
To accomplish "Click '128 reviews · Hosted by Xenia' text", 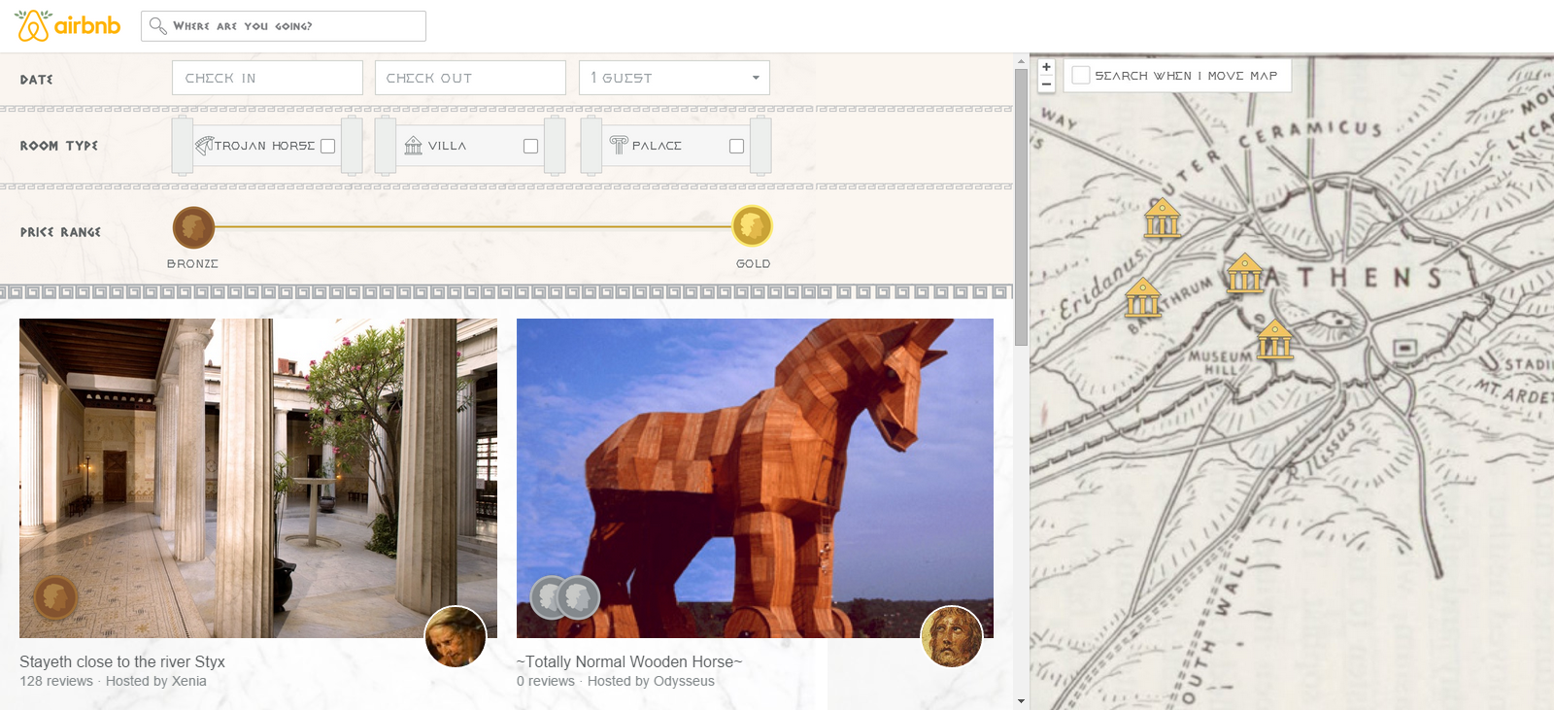I will click(x=113, y=681).
